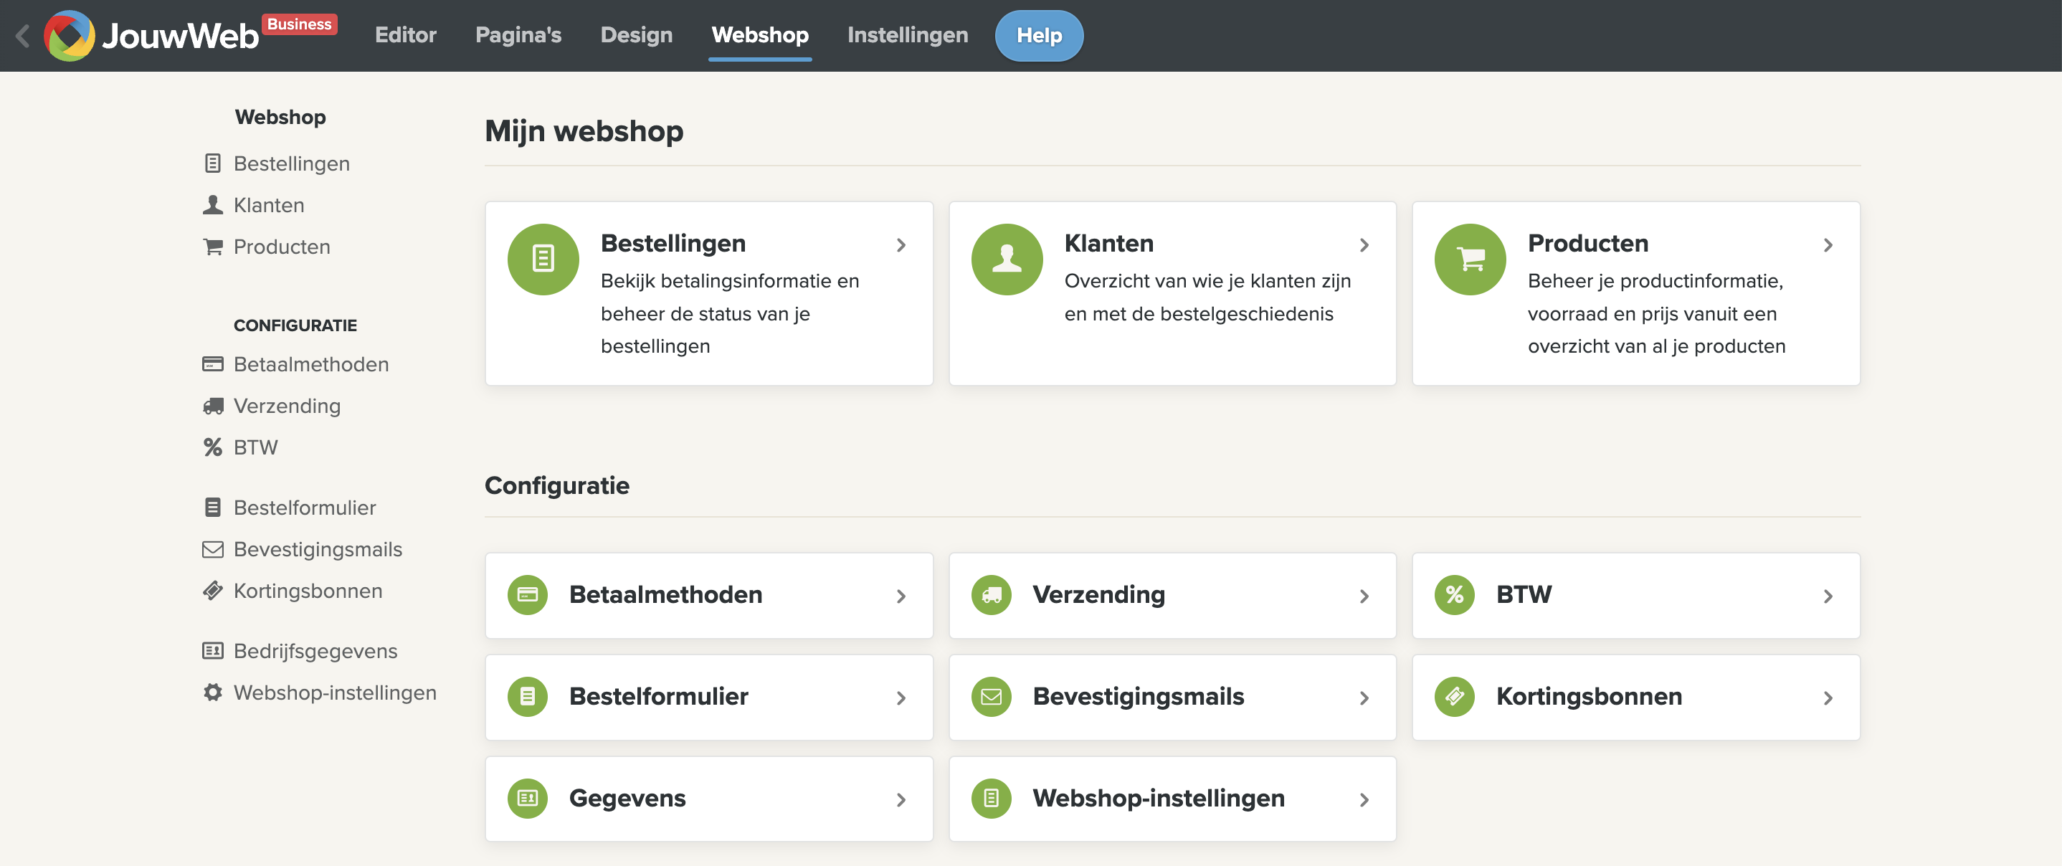Click the green Verzending truck icon
Image resolution: width=2062 pixels, height=866 pixels.
pyautogui.click(x=990, y=595)
